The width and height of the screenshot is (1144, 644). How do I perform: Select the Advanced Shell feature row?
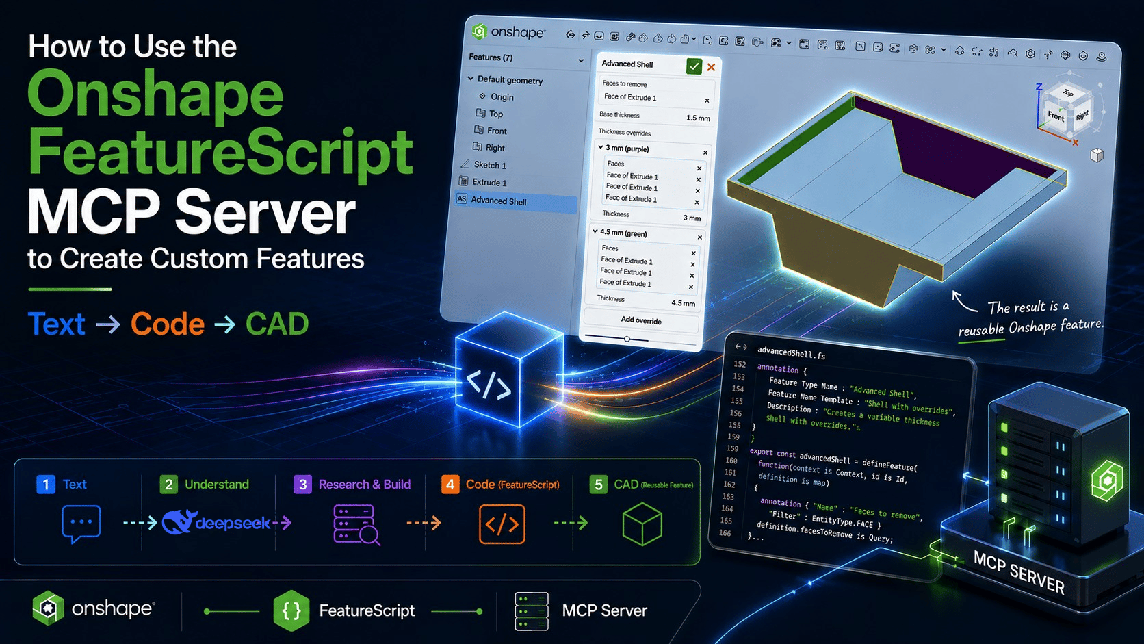pyautogui.click(x=516, y=201)
